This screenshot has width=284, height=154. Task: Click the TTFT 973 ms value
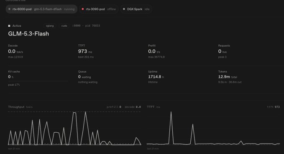[x=85, y=51]
